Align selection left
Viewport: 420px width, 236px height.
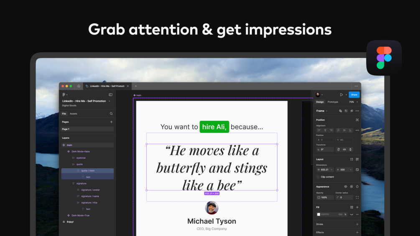(x=319, y=130)
